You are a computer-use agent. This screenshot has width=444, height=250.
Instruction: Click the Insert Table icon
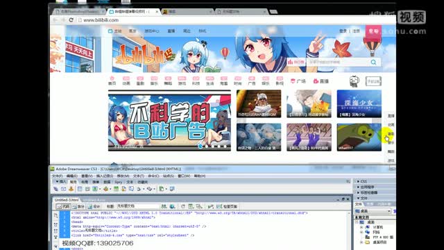[80, 189]
